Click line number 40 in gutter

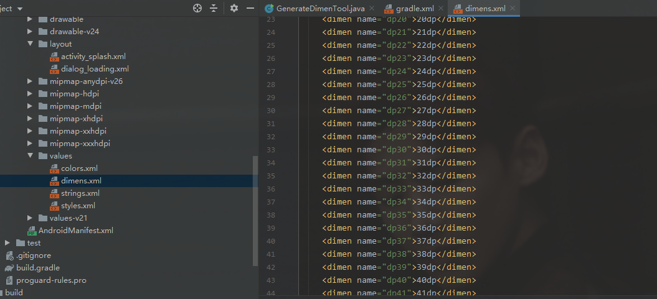(271, 241)
